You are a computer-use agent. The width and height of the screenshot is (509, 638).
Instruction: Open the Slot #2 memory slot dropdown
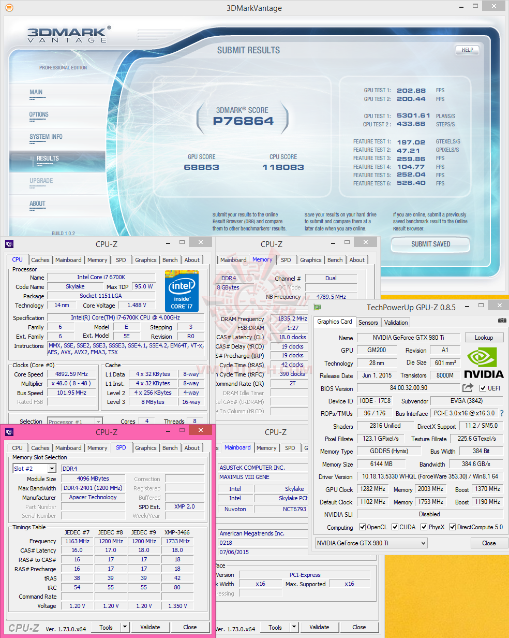51,469
